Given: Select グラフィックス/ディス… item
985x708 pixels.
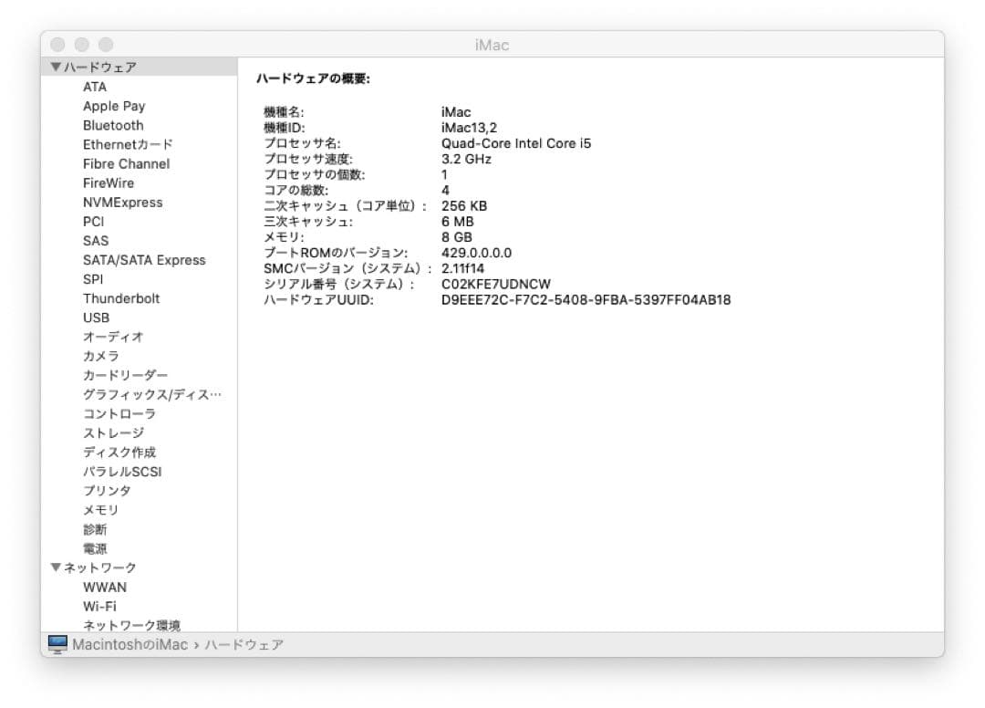Looking at the screenshot, I should [152, 394].
